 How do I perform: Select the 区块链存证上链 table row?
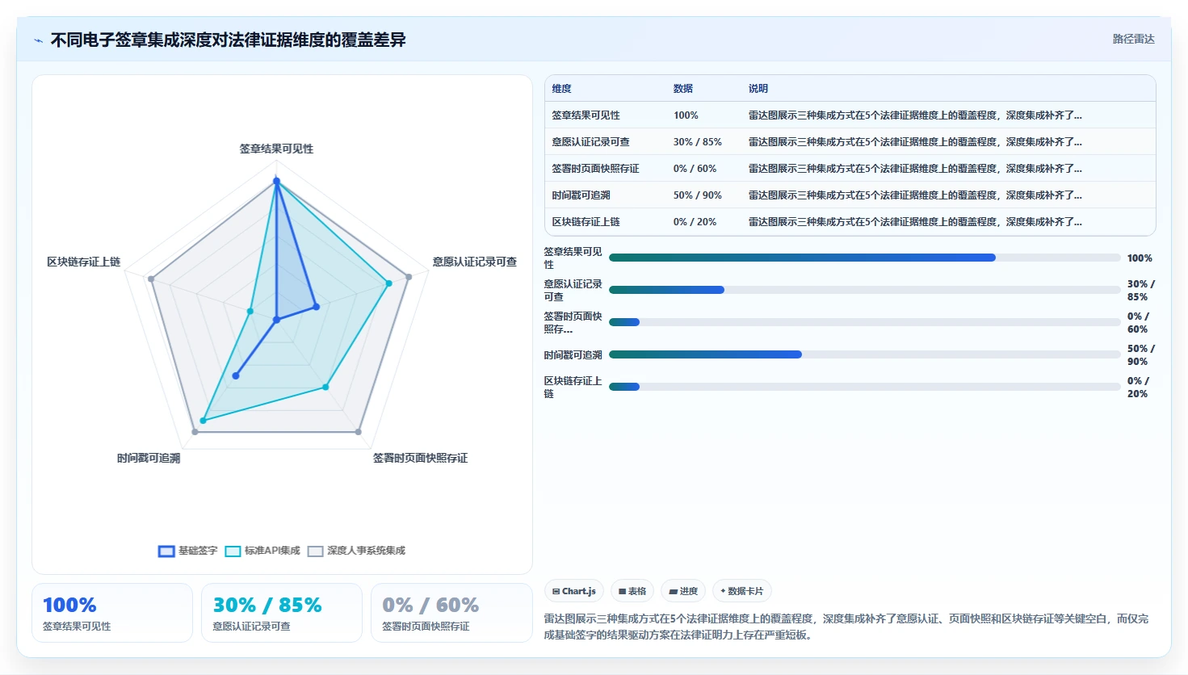click(850, 222)
